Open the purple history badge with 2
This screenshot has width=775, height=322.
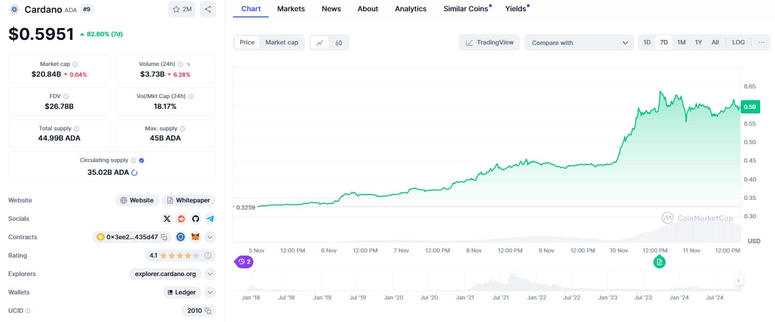pyautogui.click(x=244, y=262)
